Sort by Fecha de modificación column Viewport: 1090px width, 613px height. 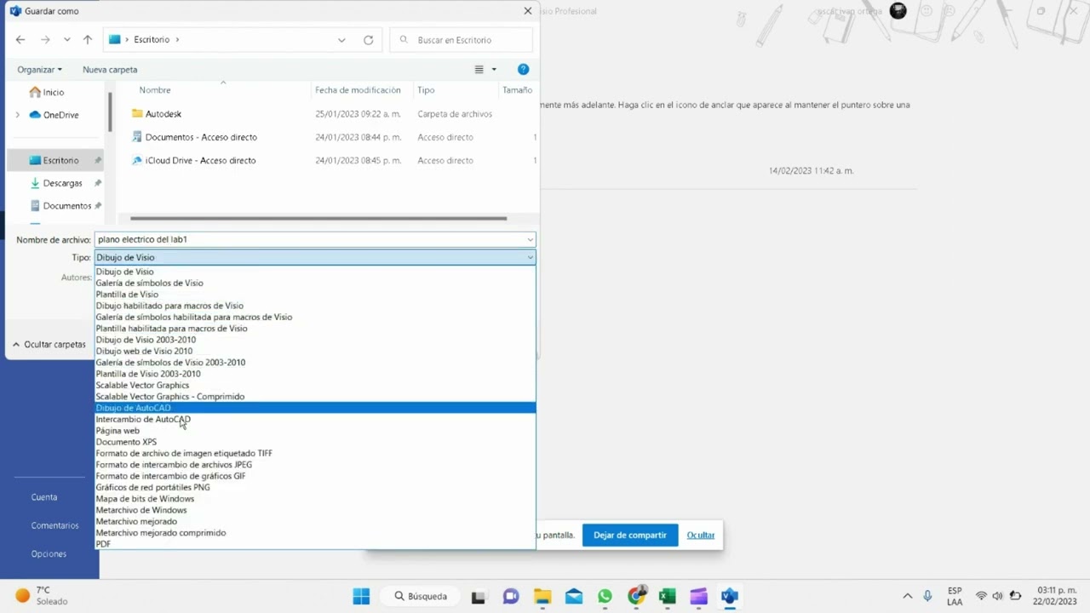(x=358, y=90)
